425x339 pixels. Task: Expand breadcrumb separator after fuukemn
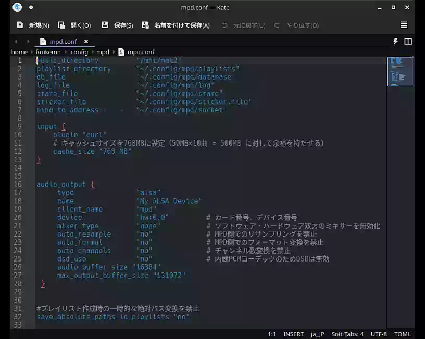(x=65, y=52)
